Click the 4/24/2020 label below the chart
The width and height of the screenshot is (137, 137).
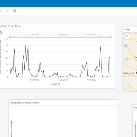click(34, 80)
